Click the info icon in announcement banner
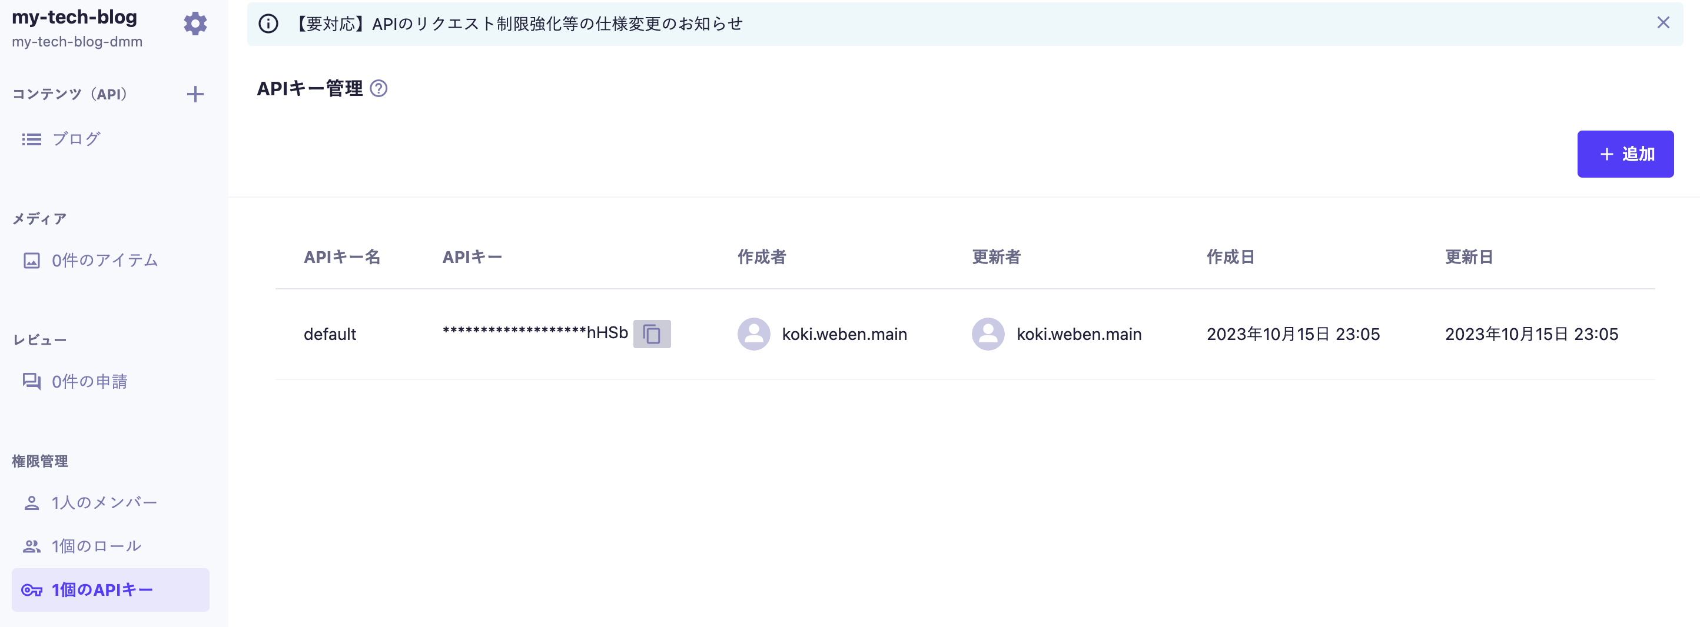Viewport: 1700px width, 627px height. tap(268, 24)
